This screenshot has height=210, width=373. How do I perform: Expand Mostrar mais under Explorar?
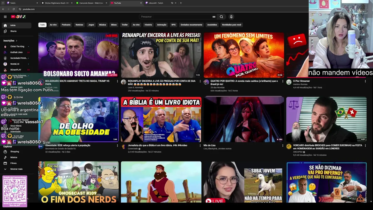pyautogui.click(x=17, y=169)
